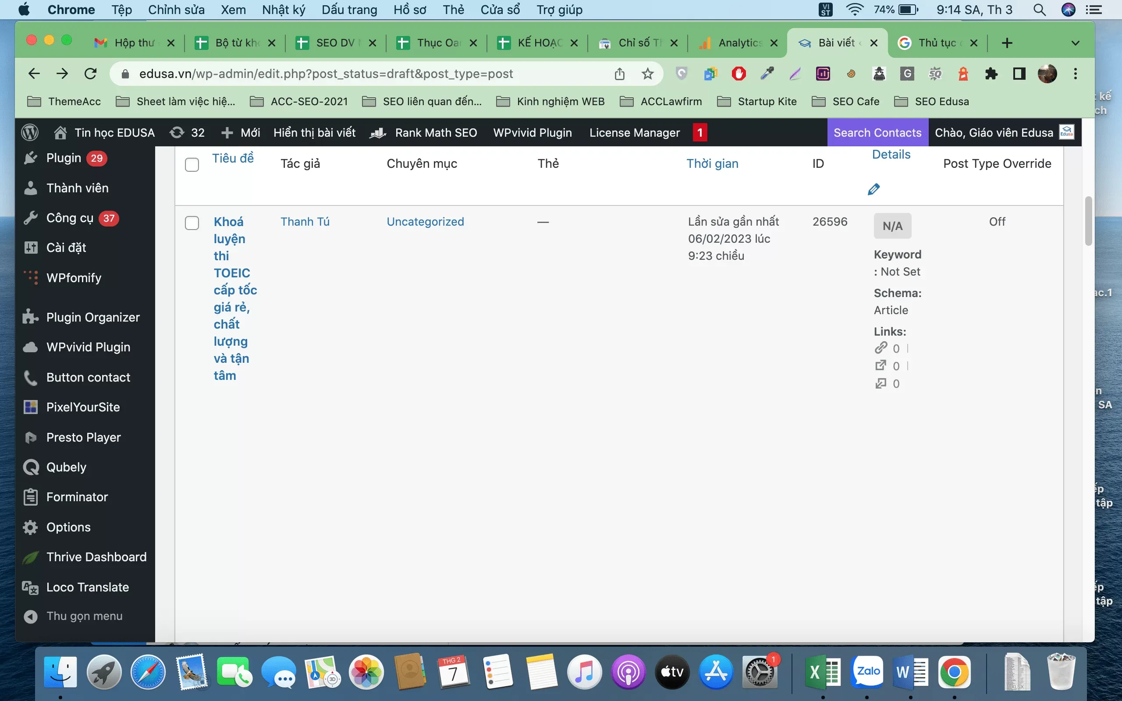Open Forminator from the sidebar
This screenshot has width=1122, height=701.
point(77,497)
